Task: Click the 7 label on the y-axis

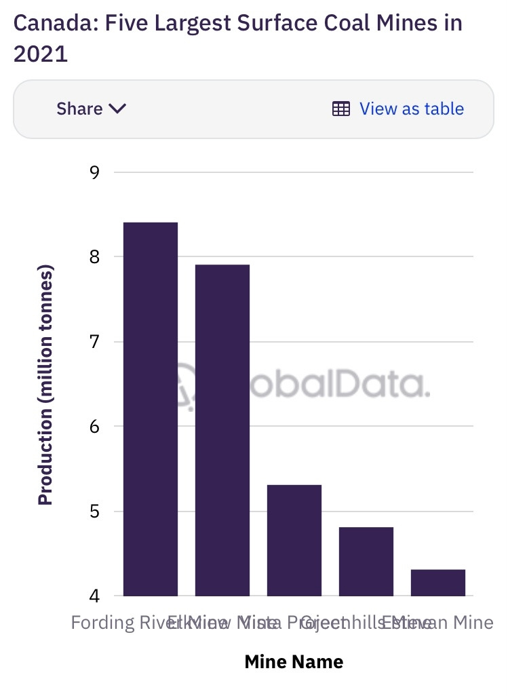Action: (94, 342)
